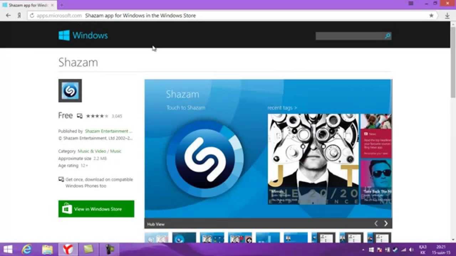Select the seventh screenshot thumbnail
Viewport: 456px width, 256px height.
[x=323, y=238]
